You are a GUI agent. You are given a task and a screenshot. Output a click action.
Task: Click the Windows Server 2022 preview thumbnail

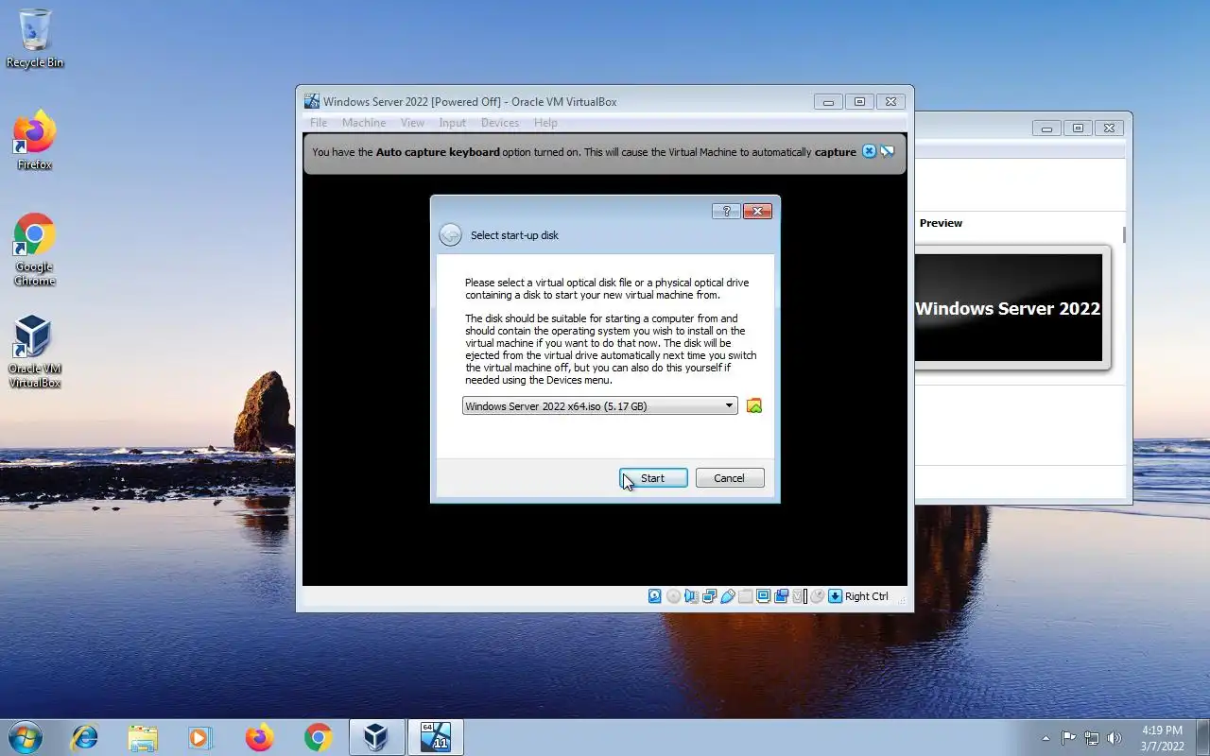[1009, 308]
